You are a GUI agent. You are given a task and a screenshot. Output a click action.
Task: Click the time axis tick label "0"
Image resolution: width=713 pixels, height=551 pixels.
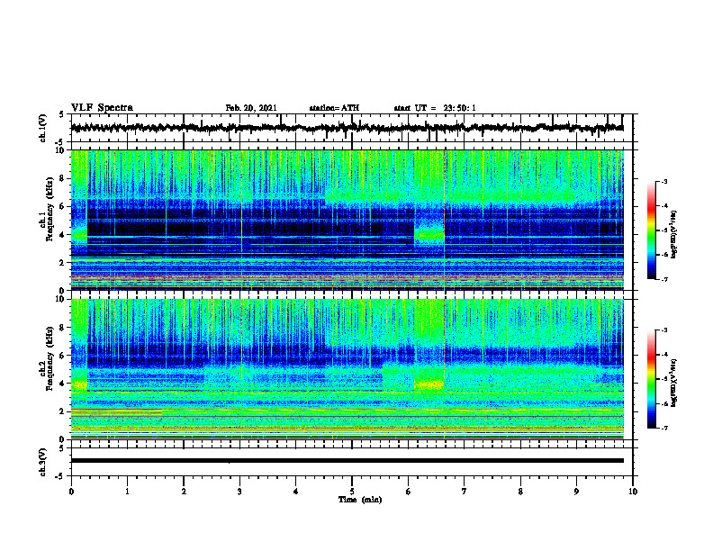(71, 492)
